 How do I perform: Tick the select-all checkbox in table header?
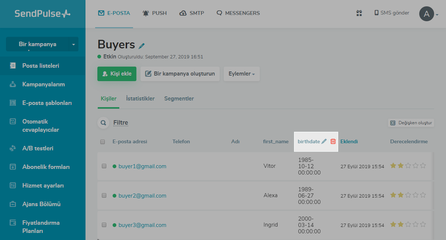tap(103, 142)
